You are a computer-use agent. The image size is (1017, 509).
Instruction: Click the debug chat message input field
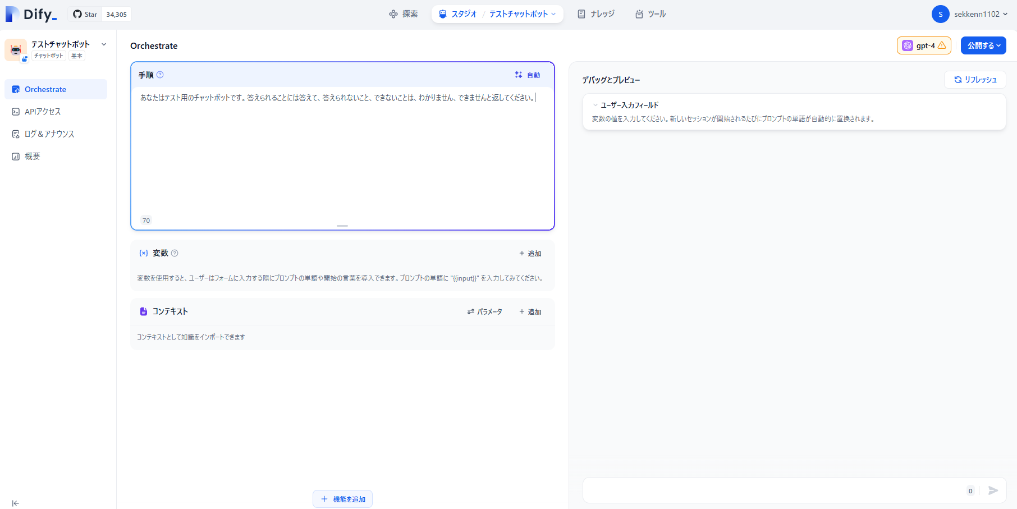pyautogui.click(x=775, y=490)
